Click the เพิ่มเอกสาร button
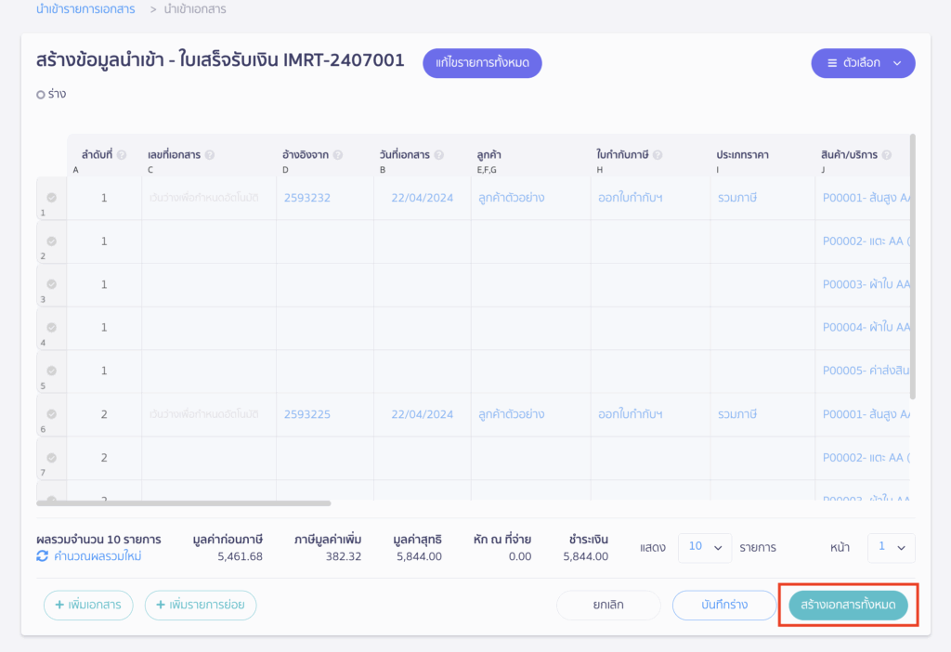The width and height of the screenshot is (951, 652). (x=88, y=606)
